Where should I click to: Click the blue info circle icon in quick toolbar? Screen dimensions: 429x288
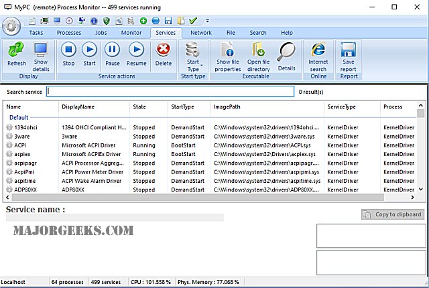[94, 21]
